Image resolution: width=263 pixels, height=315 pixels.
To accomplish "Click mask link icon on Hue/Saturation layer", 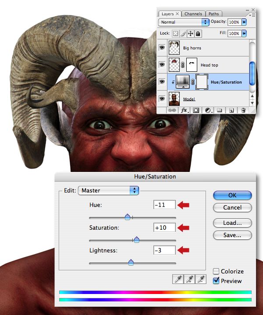I will [x=192, y=82].
